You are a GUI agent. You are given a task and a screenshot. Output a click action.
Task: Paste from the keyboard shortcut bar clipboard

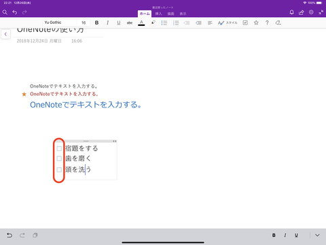[x=35, y=235]
